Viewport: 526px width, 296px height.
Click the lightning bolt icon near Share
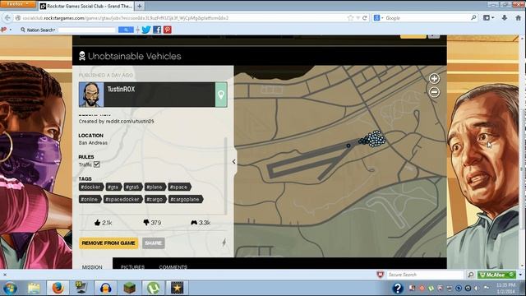pyautogui.click(x=224, y=243)
